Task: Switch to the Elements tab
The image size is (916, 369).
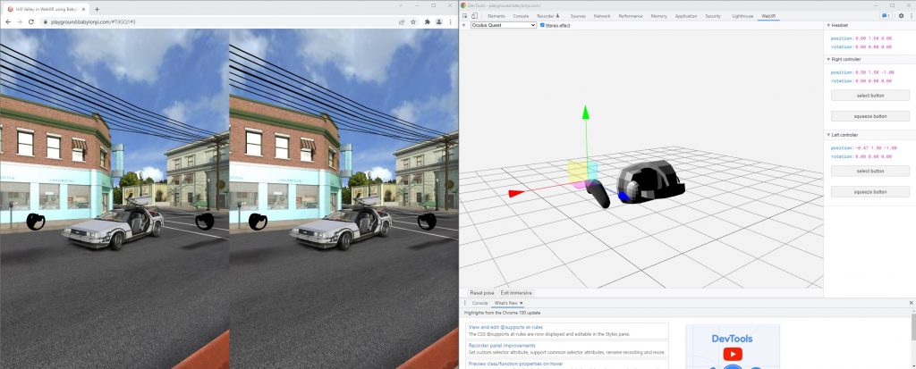Action: pos(496,16)
